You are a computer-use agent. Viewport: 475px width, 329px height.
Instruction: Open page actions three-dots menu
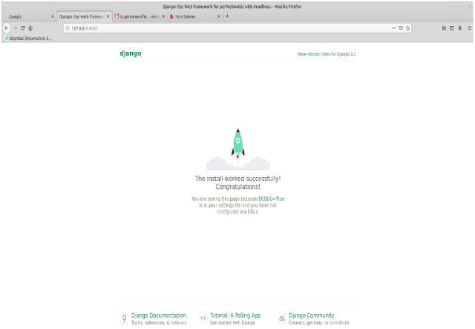pos(394,28)
